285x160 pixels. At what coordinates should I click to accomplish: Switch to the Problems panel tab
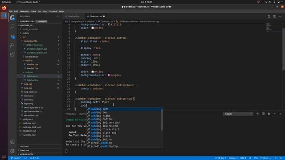pos(71,114)
